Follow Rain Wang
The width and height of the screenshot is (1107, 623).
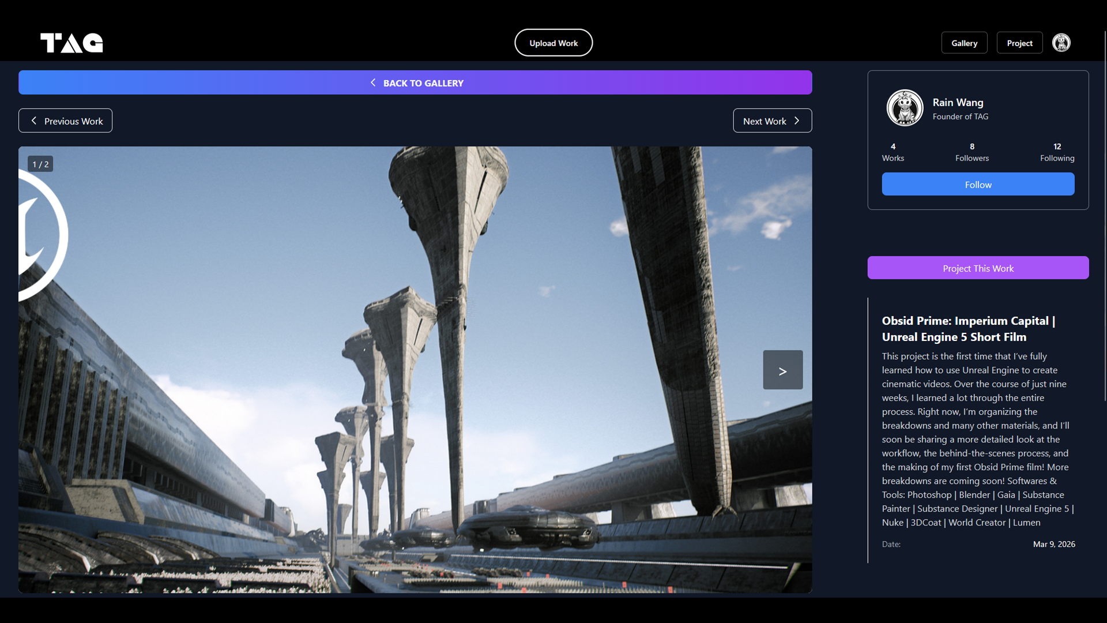pyautogui.click(x=978, y=184)
